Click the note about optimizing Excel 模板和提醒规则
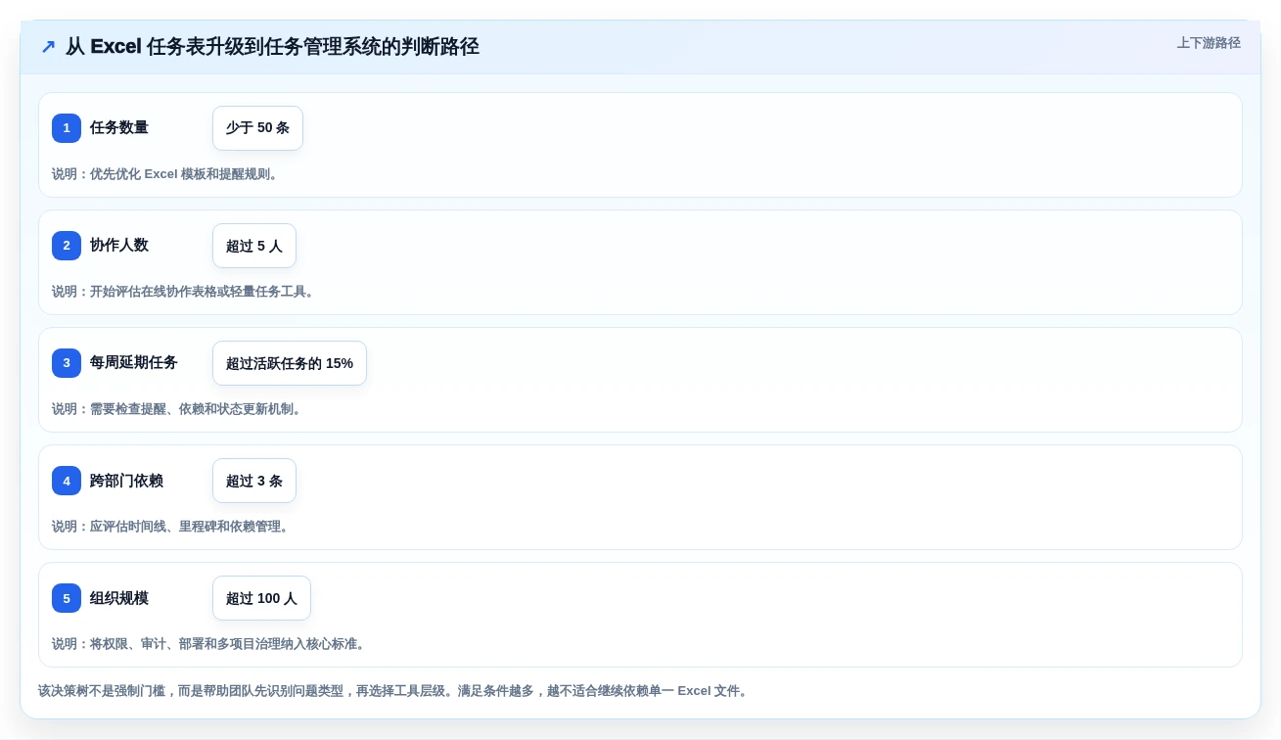Viewport: 1281px width, 740px height. click(x=167, y=174)
